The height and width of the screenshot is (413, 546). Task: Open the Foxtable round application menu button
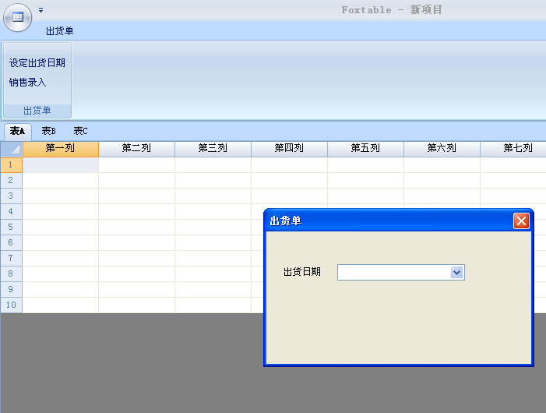pos(17,17)
